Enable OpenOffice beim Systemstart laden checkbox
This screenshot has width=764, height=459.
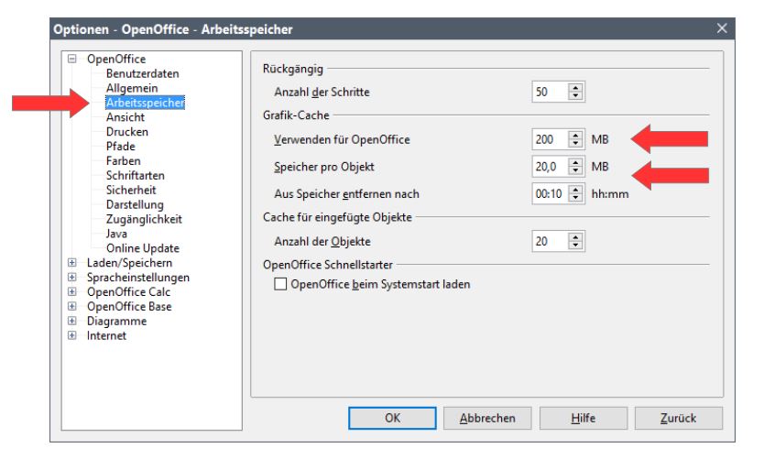pos(280,284)
